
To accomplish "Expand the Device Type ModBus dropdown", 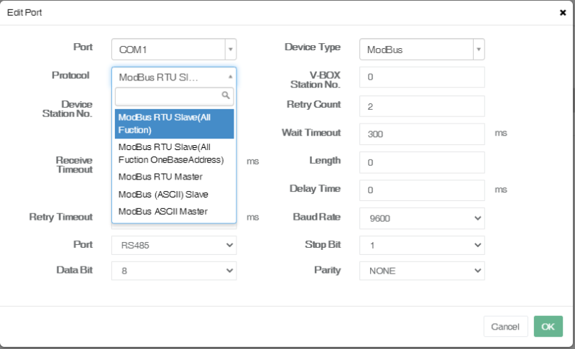I will pos(421,50).
